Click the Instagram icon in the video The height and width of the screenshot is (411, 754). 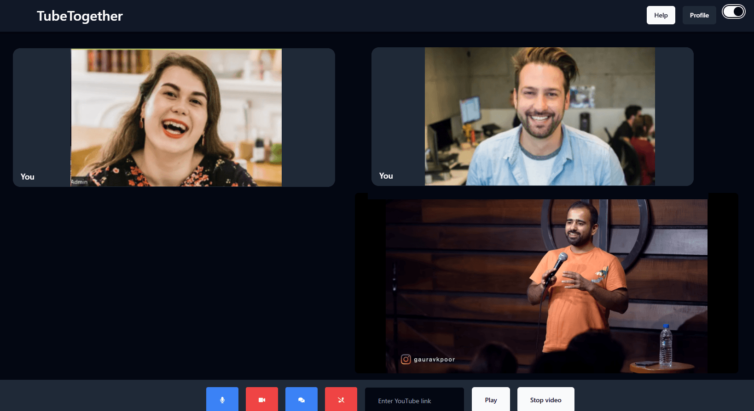pyautogui.click(x=406, y=359)
